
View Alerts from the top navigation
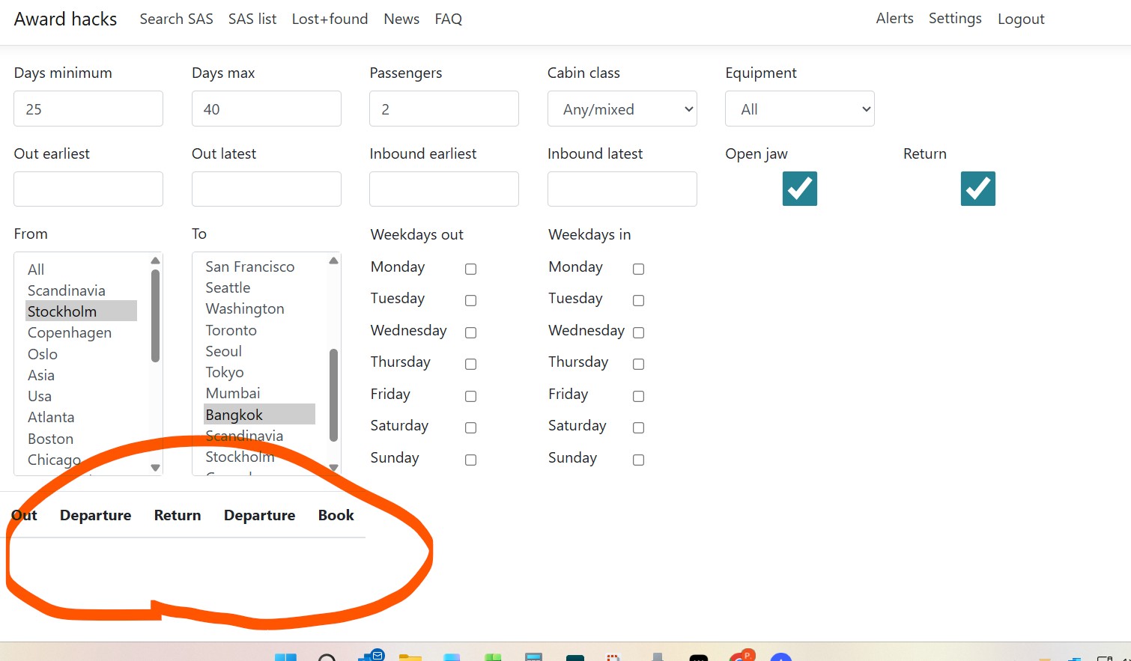click(x=894, y=19)
